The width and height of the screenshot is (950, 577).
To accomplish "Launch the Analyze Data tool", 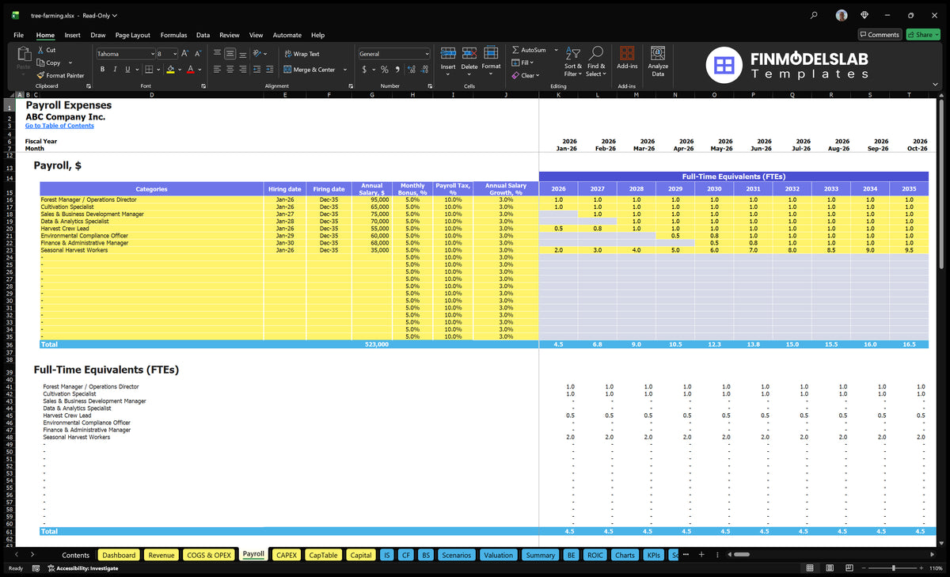I will [x=658, y=59].
